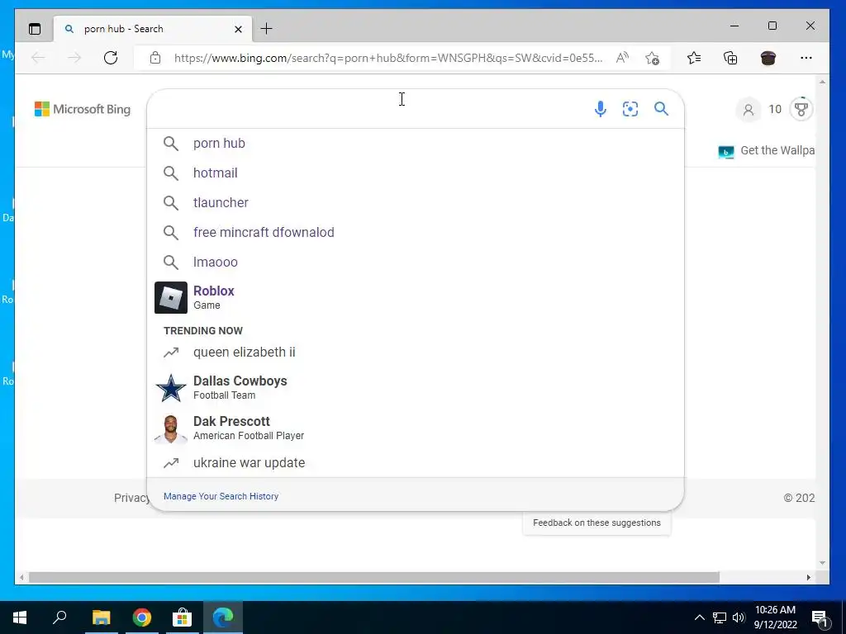The width and height of the screenshot is (846, 634).
Task: Open a new tab with plus
Action: 267,29
